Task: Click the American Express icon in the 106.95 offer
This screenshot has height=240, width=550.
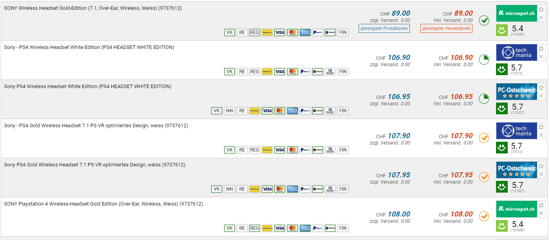Action: 292,111
